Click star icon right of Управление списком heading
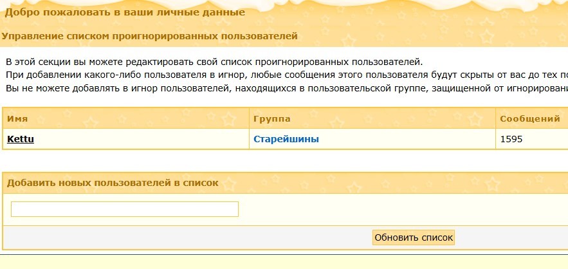The height and width of the screenshot is (269, 568). click(349, 41)
